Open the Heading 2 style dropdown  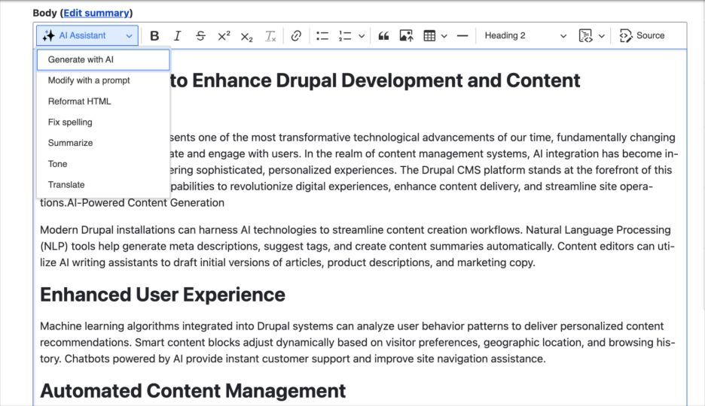click(525, 35)
